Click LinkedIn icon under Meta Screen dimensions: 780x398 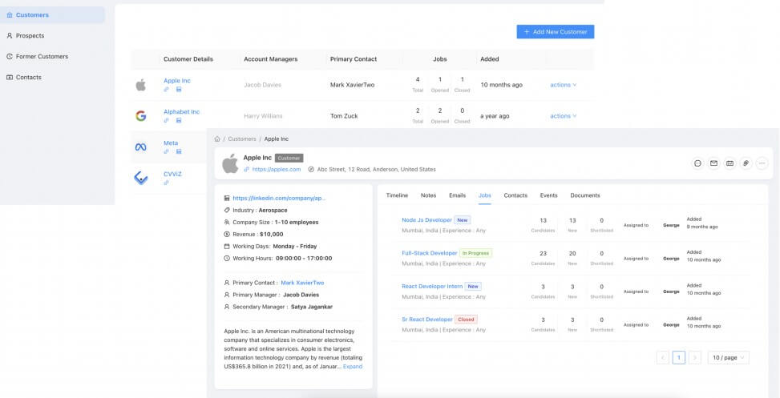click(x=179, y=151)
